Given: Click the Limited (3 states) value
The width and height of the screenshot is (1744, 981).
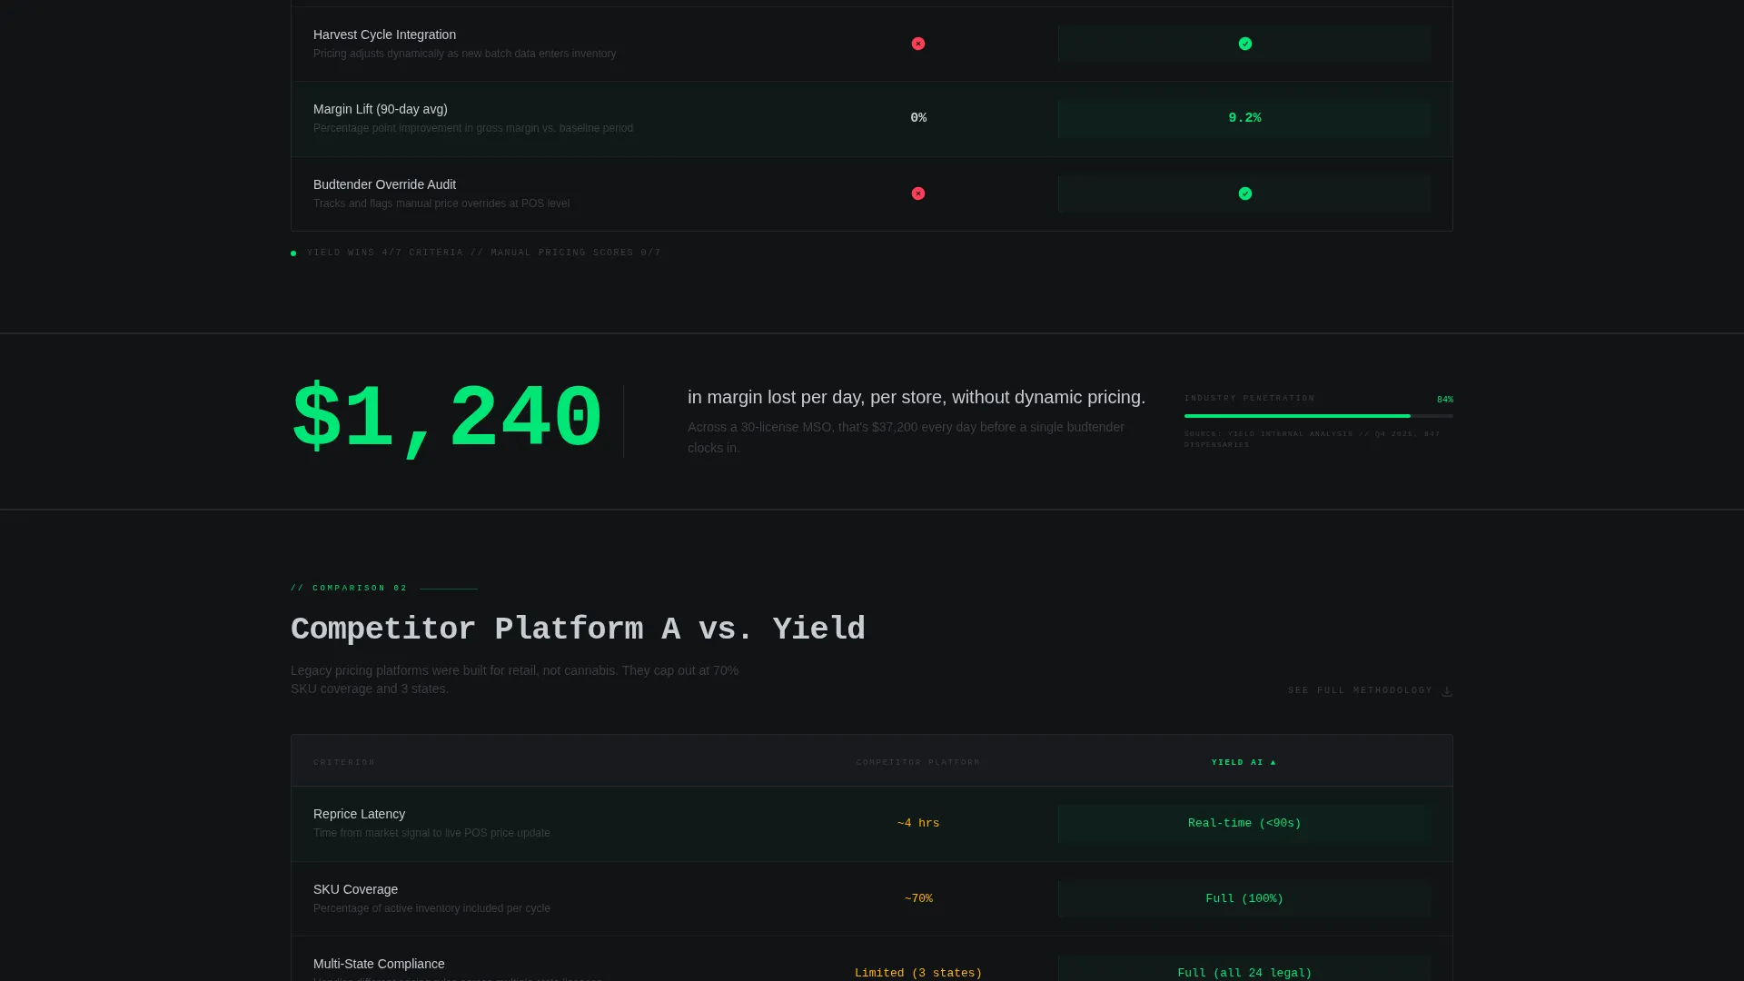Looking at the screenshot, I should click(918, 973).
